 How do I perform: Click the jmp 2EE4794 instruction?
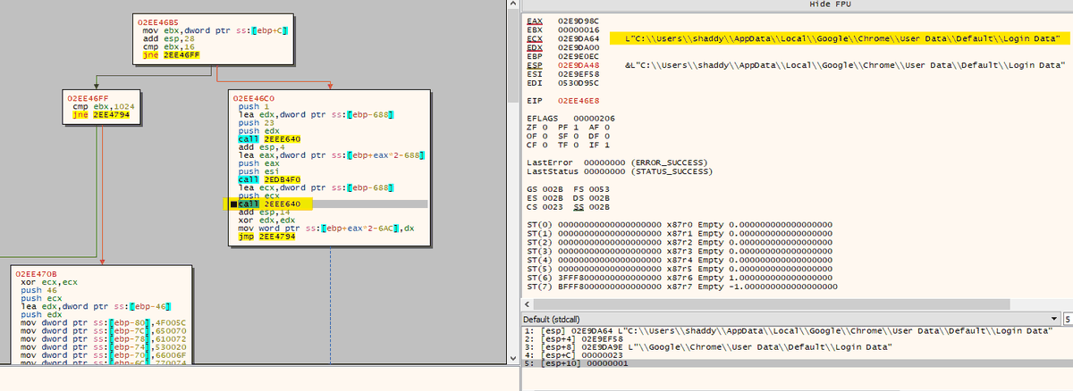pos(266,237)
